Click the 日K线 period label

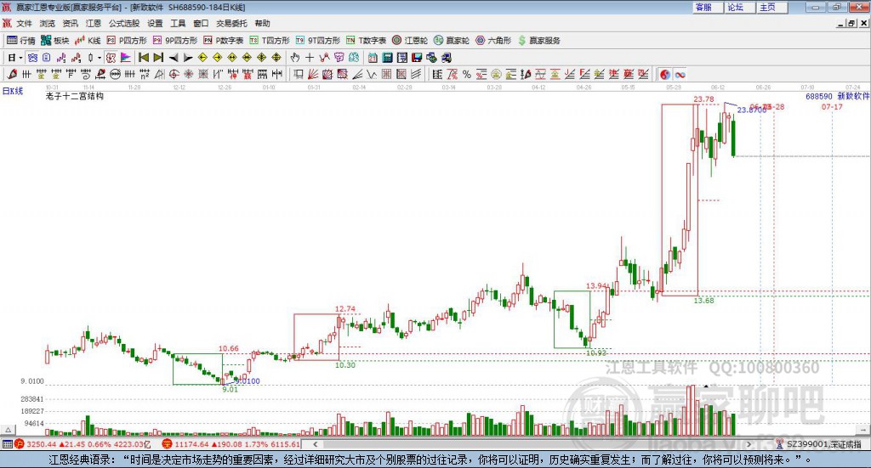(13, 91)
